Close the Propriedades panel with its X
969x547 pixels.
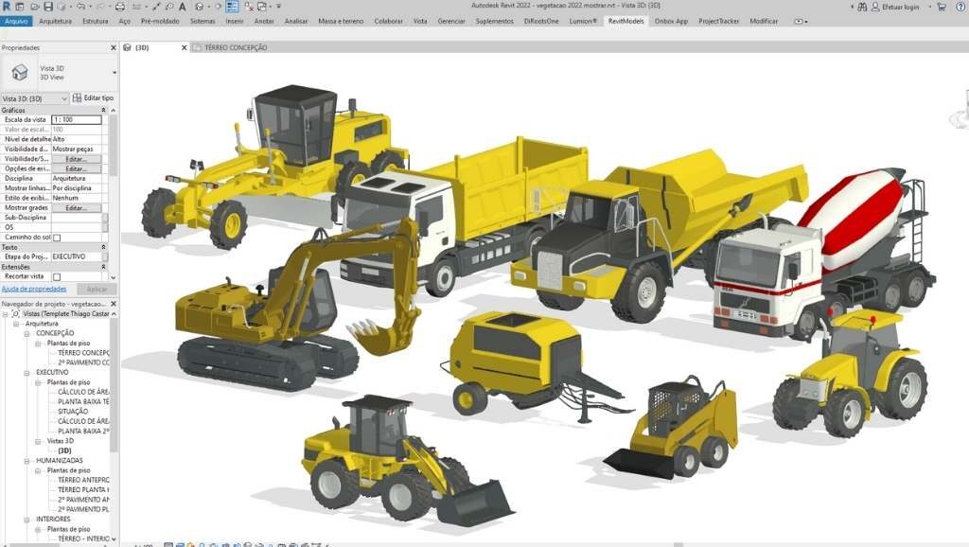[x=114, y=47]
